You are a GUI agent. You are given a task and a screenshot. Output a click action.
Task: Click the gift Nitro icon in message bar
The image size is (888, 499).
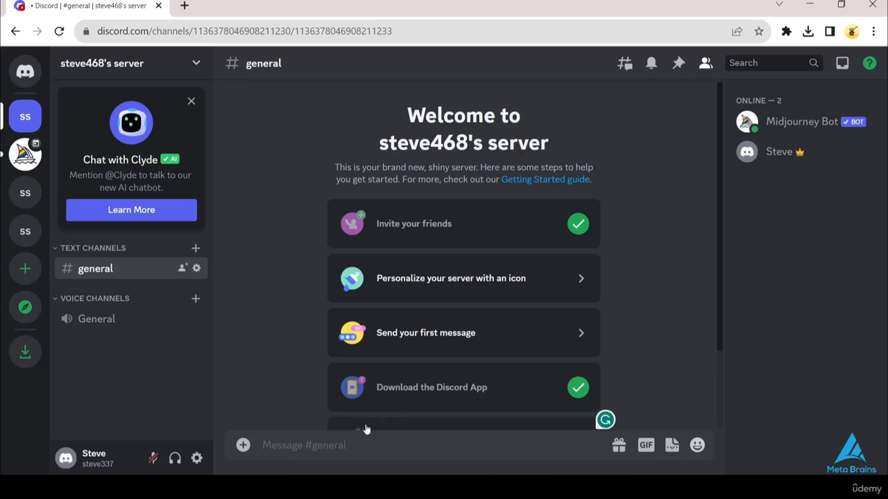click(619, 445)
